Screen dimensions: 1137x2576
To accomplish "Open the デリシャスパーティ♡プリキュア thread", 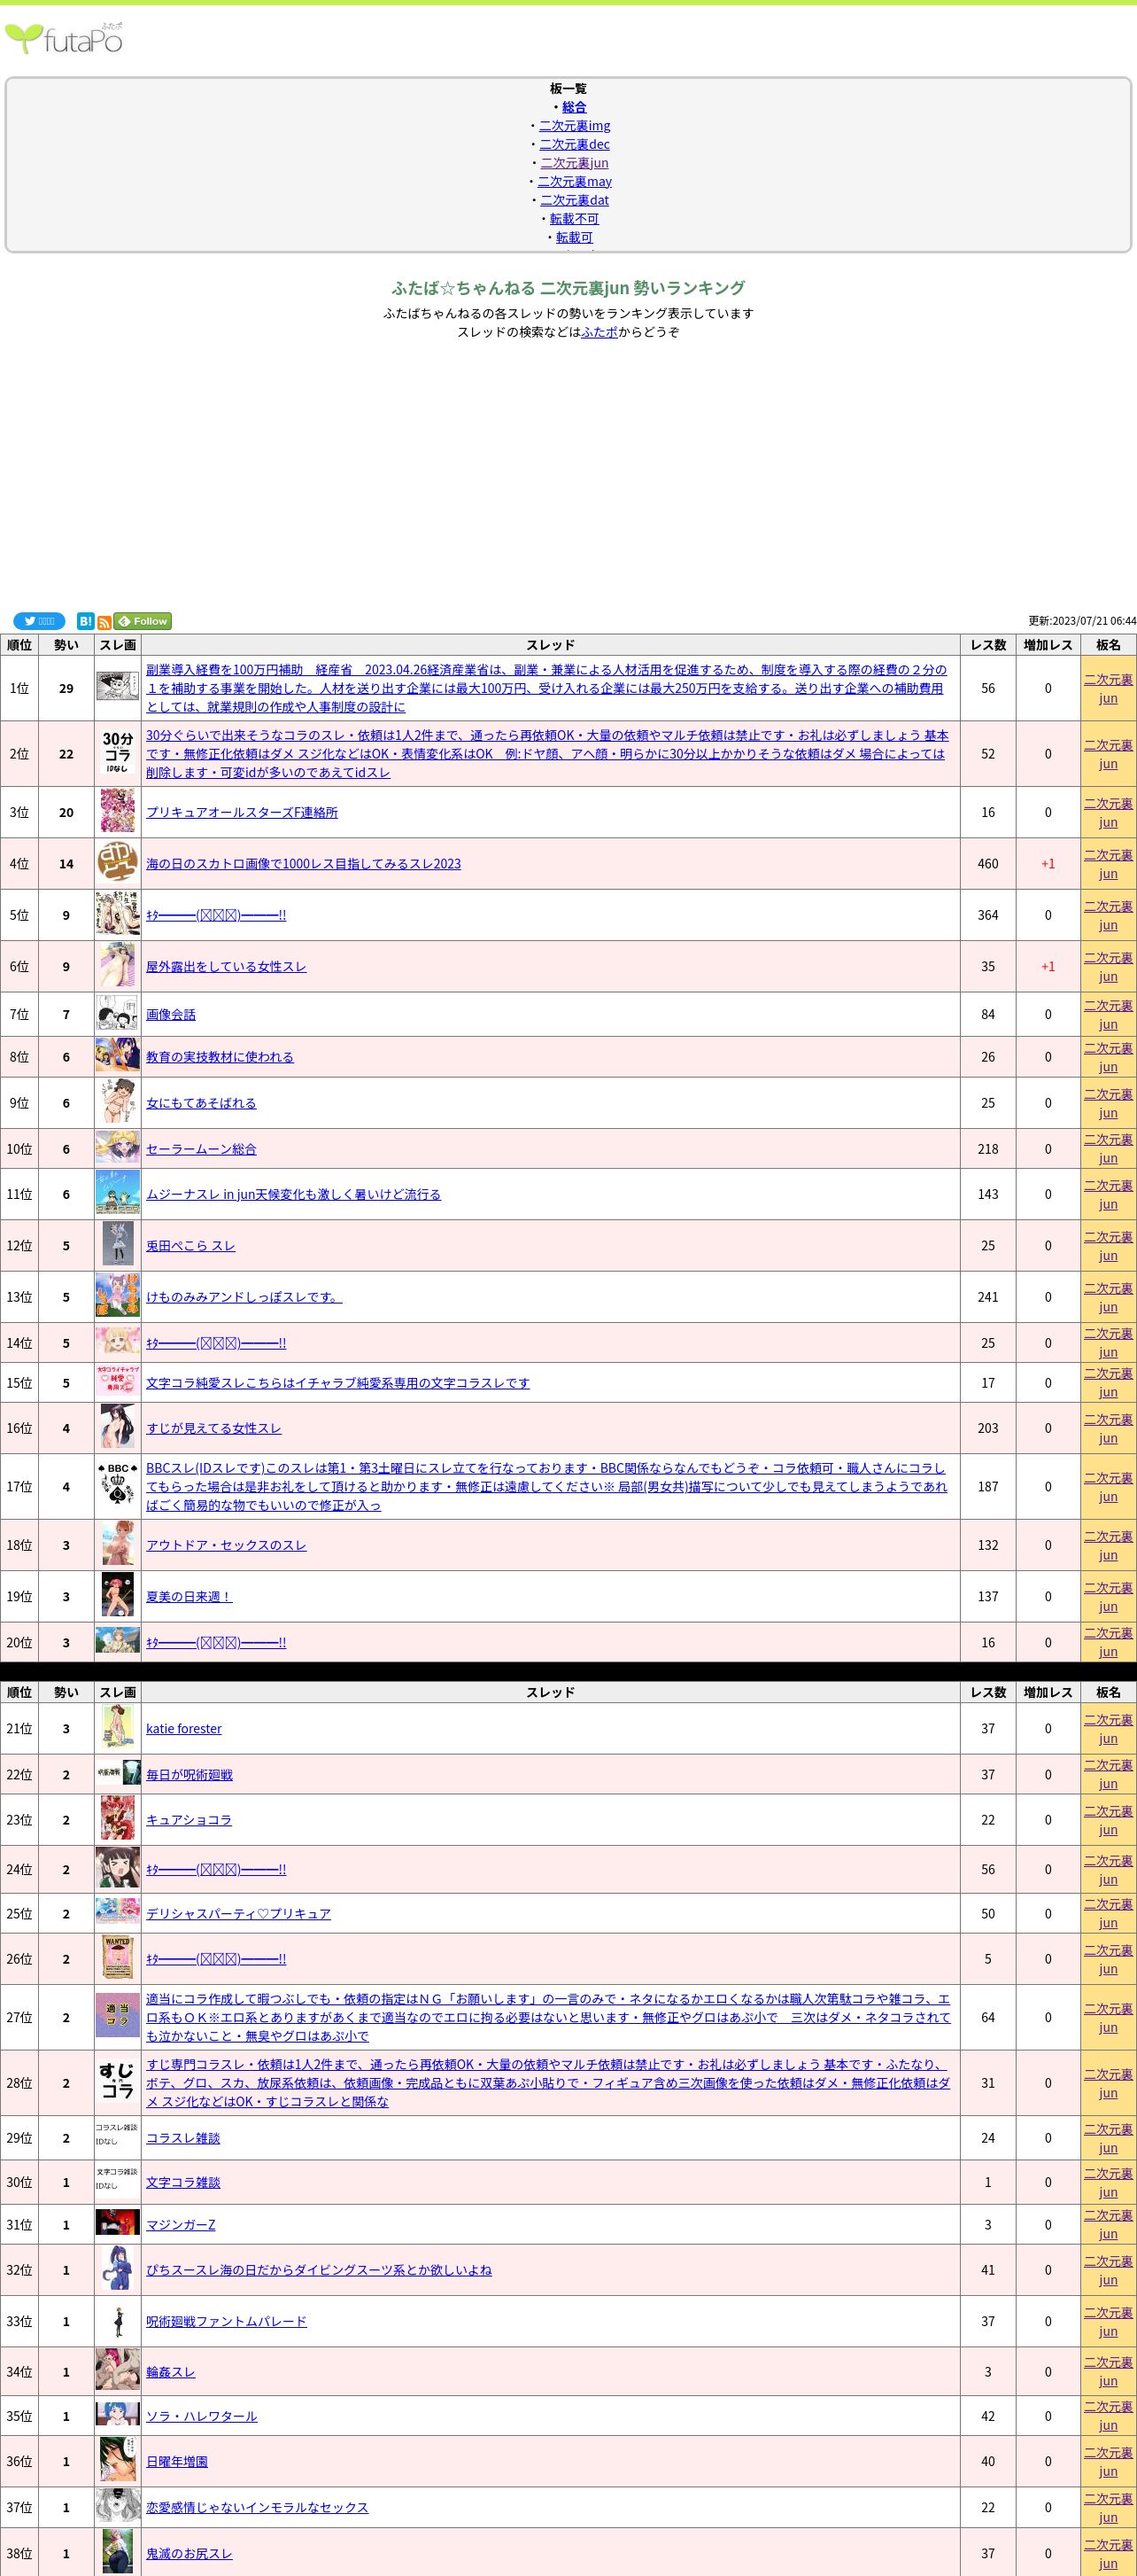I will (238, 1913).
